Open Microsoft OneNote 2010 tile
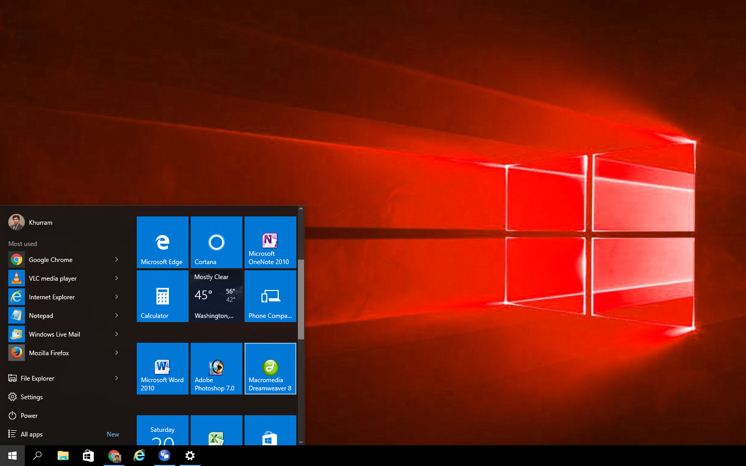This screenshot has width=746, height=466. [270, 242]
